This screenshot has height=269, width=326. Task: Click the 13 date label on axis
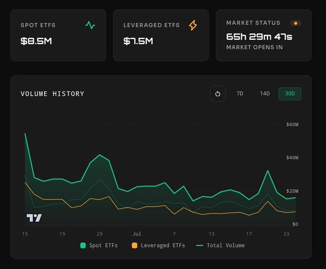211,234
